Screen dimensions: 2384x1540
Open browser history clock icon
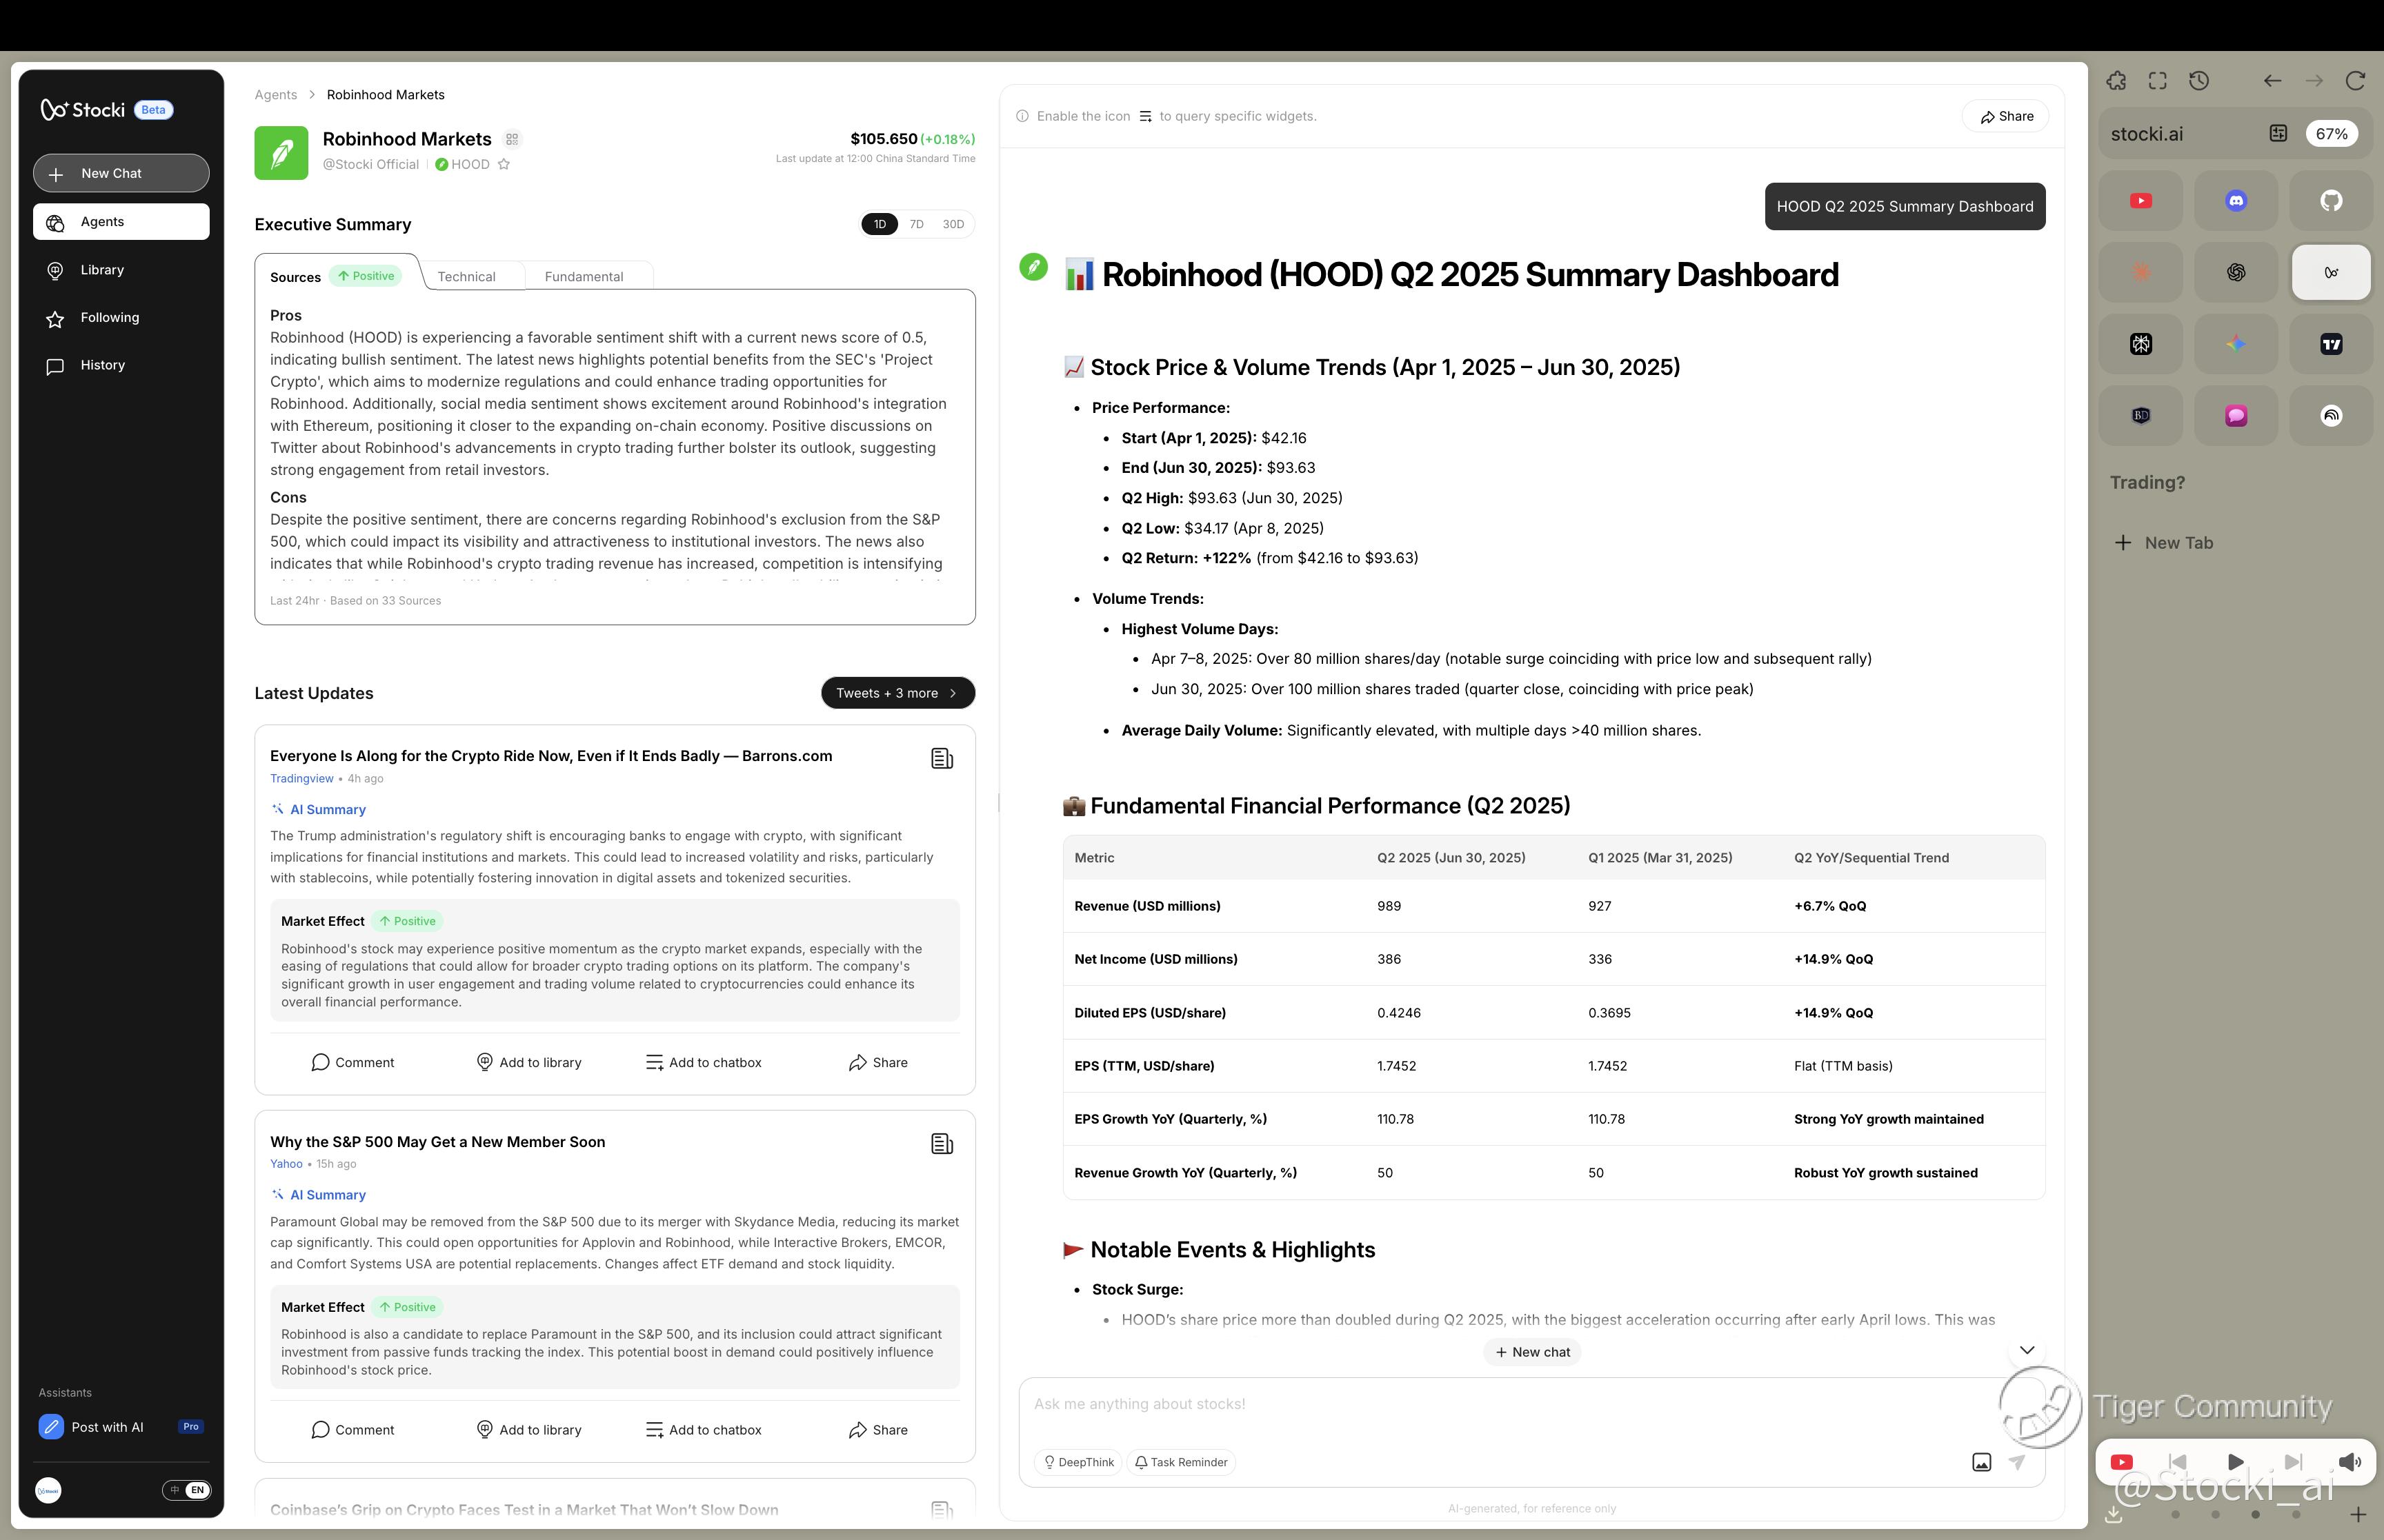point(2198,81)
